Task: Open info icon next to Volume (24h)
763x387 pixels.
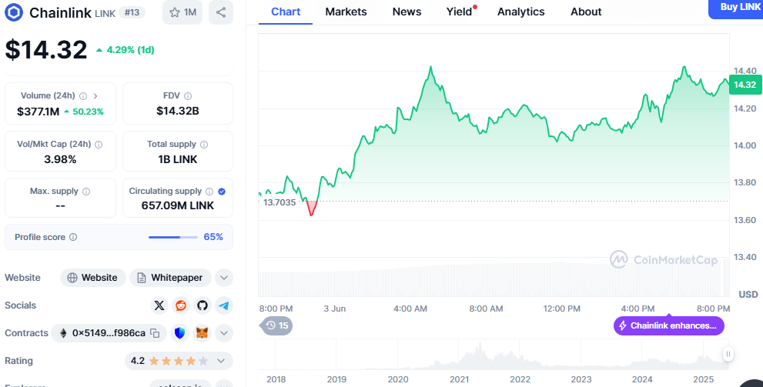Action: [x=83, y=95]
